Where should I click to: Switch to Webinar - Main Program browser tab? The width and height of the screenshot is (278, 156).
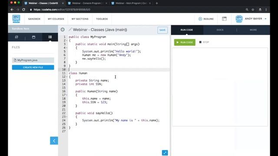pyautogui.click(x=131, y=3)
